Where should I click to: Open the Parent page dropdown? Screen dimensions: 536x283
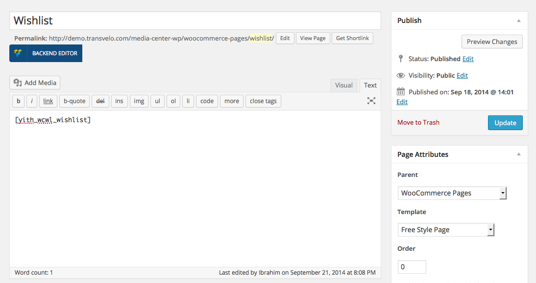click(452, 193)
